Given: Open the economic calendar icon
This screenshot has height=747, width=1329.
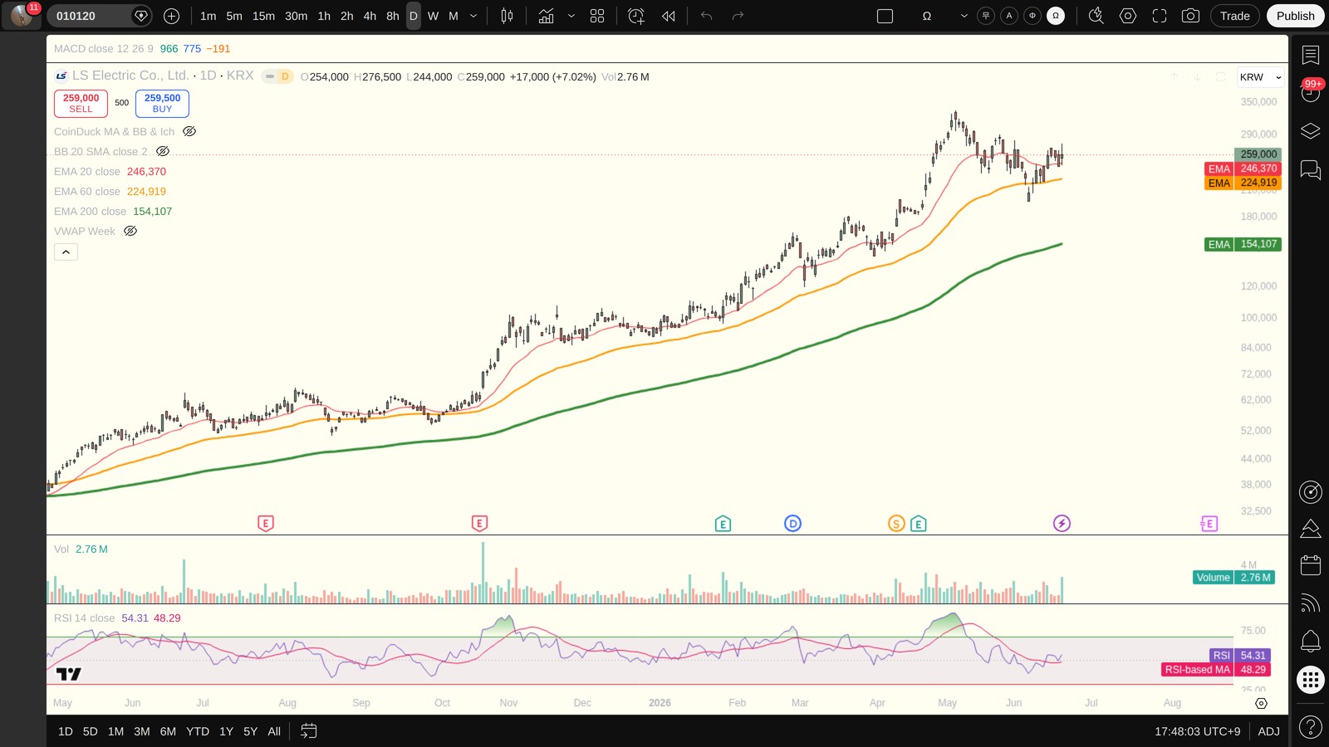Looking at the screenshot, I should click(x=1311, y=565).
